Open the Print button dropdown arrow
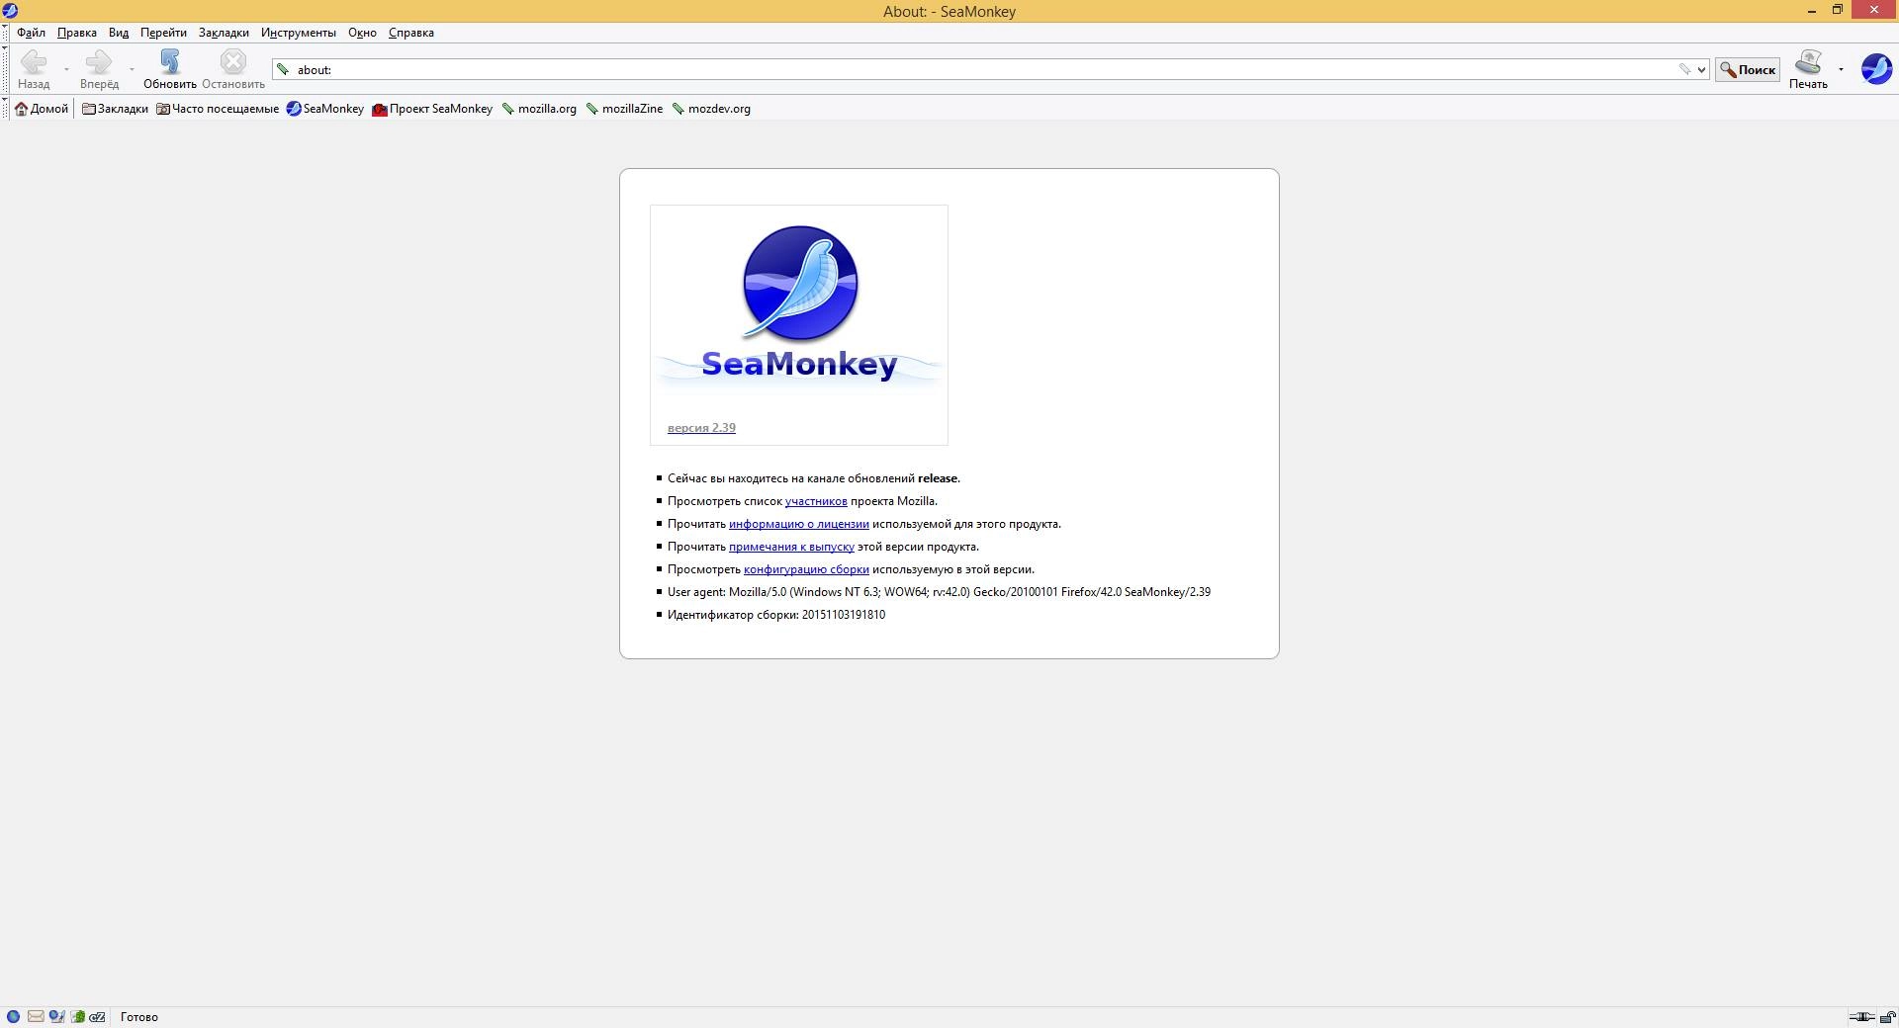This screenshot has width=1899, height=1028. 1841,69
